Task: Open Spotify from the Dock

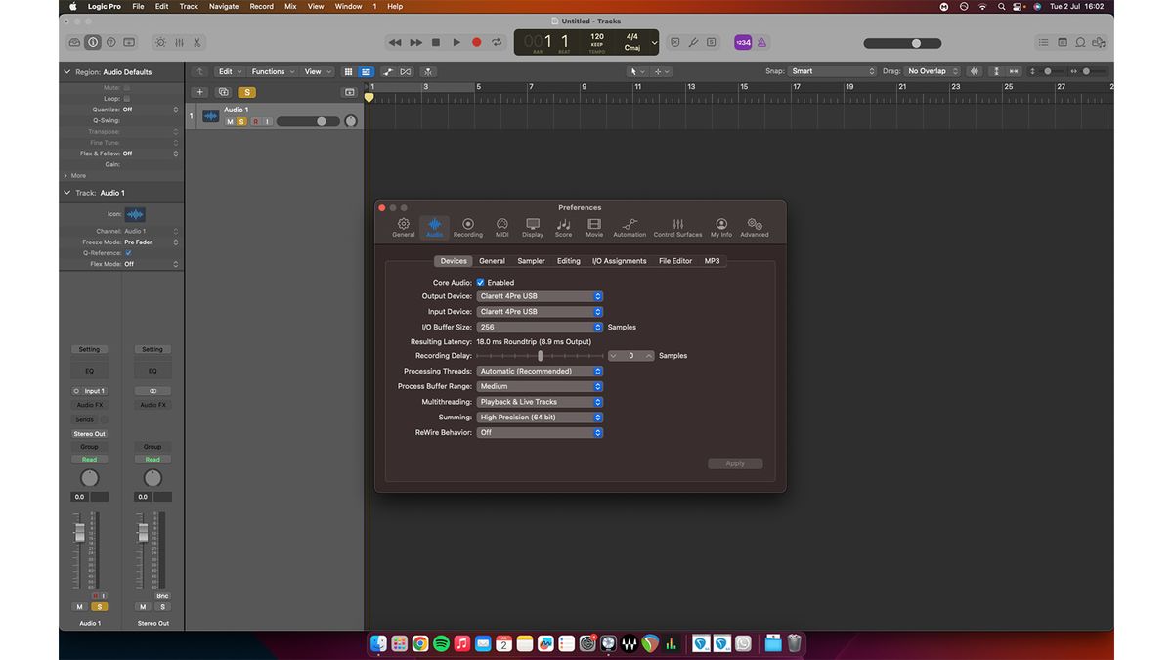Action: tap(441, 643)
